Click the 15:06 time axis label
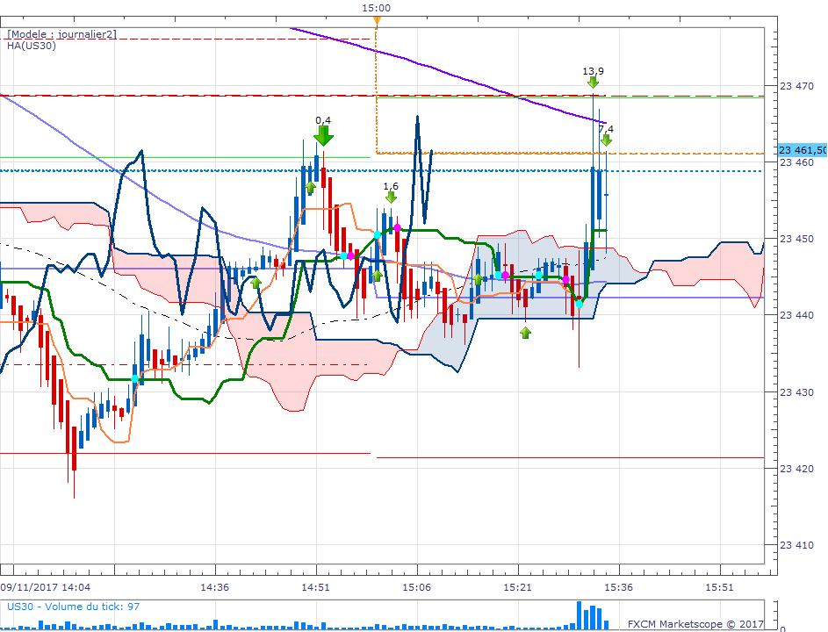The height and width of the screenshot is (632, 828). pyautogui.click(x=417, y=587)
